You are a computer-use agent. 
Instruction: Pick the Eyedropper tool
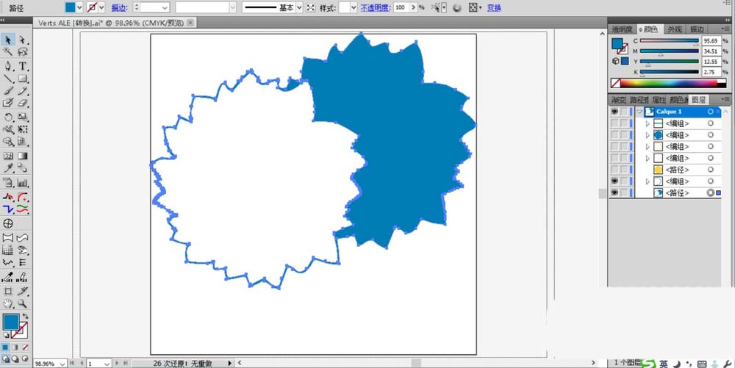8,168
